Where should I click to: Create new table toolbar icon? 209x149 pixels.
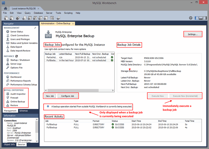[30, 18]
